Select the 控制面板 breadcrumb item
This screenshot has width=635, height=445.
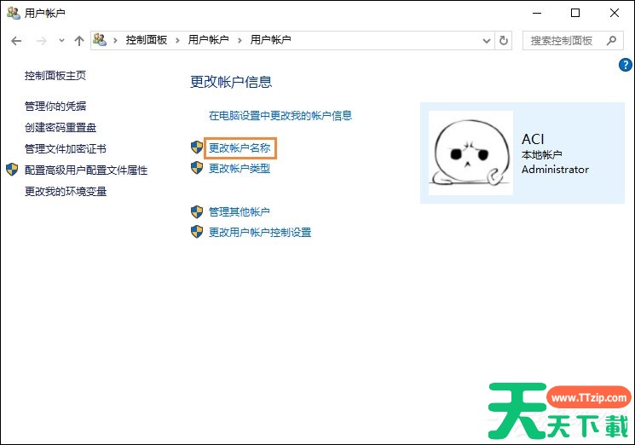point(148,40)
